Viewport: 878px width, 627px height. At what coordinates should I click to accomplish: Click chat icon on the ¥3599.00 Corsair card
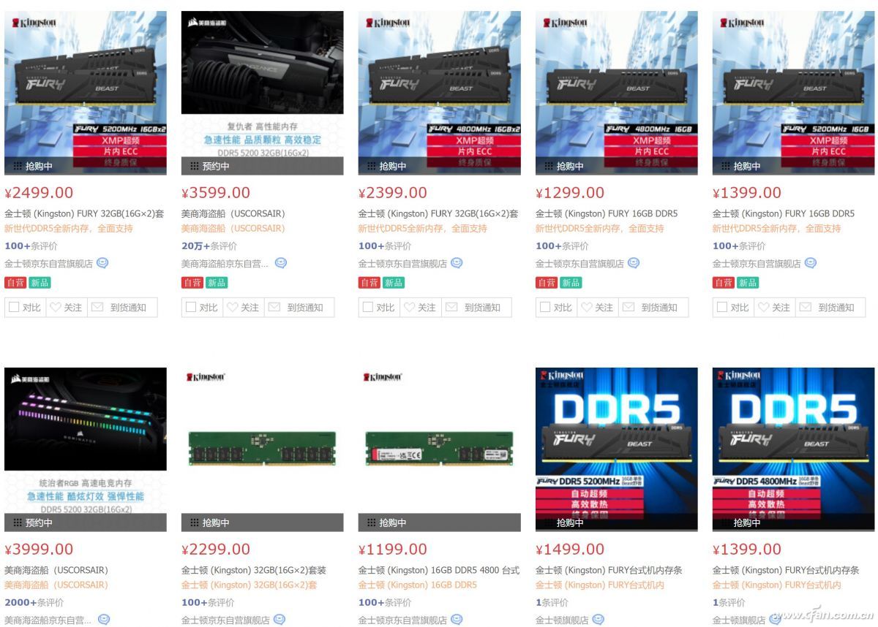click(x=281, y=263)
